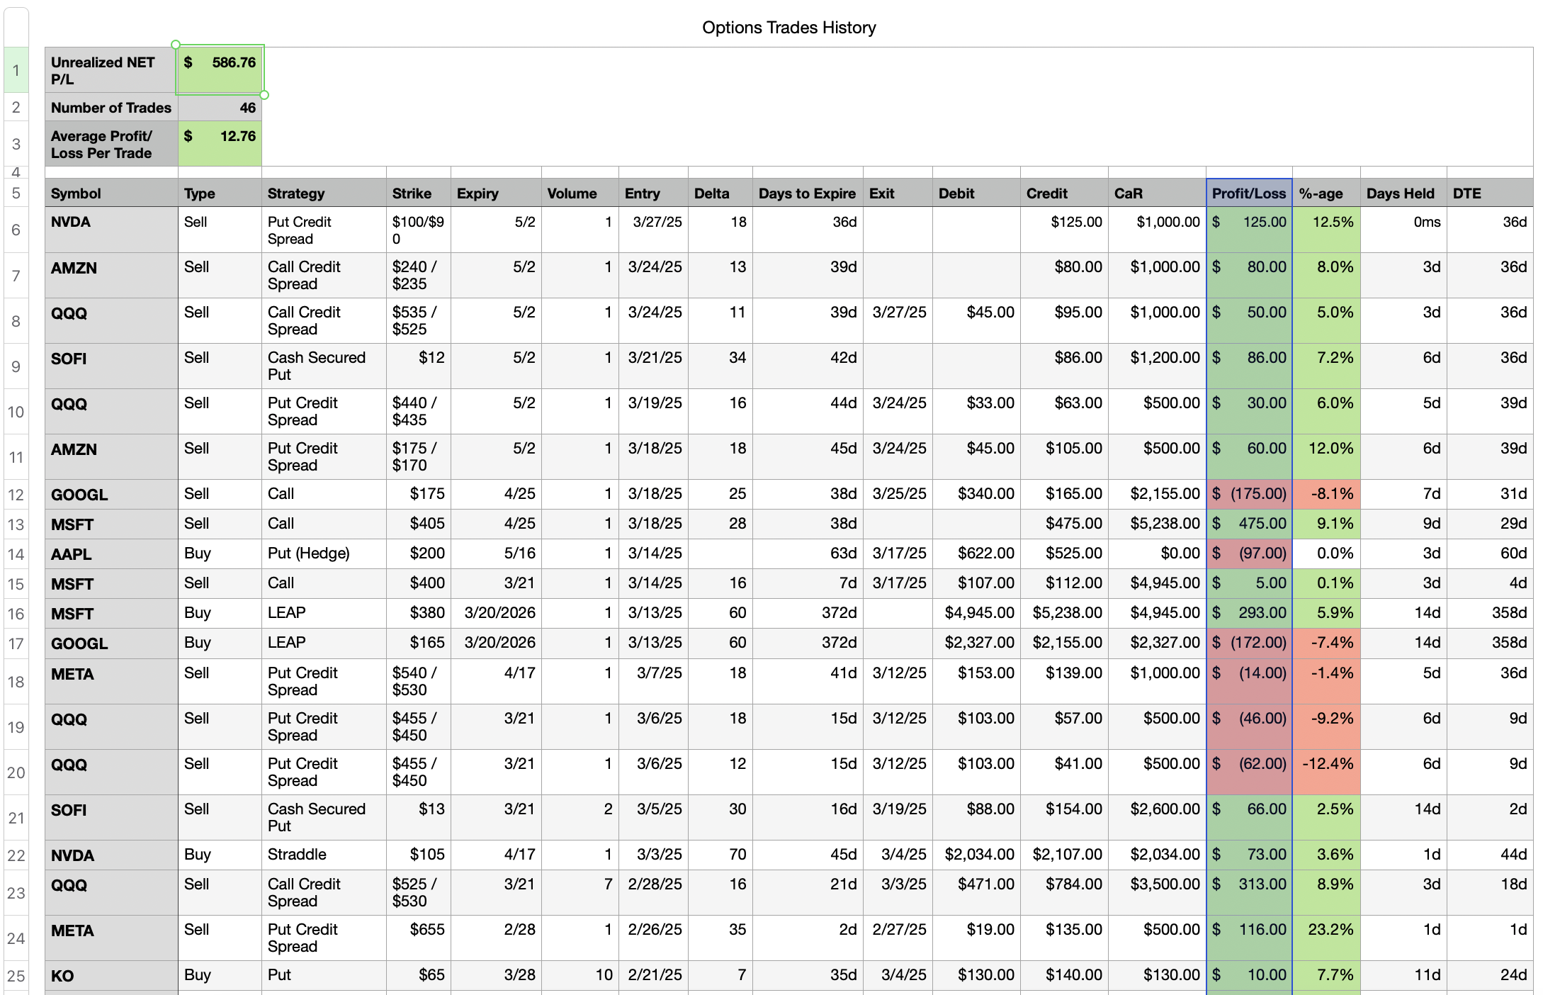Select the Delta column header cell

(x=720, y=193)
